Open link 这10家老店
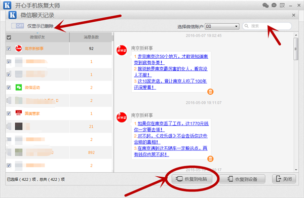304x198 pixels. coord(170,84)
